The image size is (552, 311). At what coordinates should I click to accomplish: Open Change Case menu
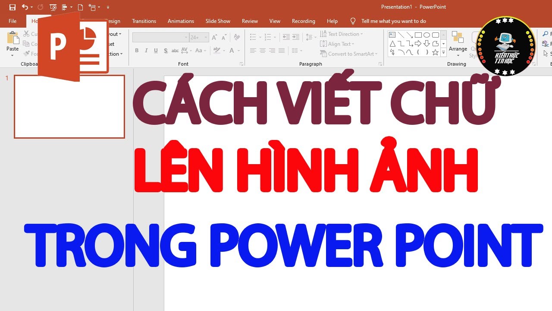201,51
